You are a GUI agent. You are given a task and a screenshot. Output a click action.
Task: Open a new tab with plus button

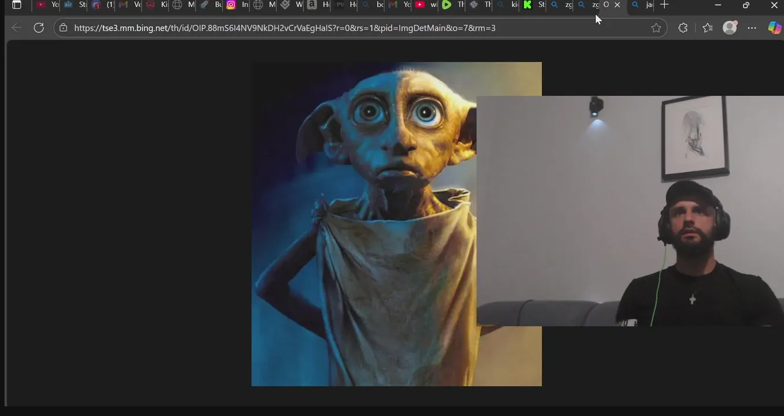tap(665, 5)
